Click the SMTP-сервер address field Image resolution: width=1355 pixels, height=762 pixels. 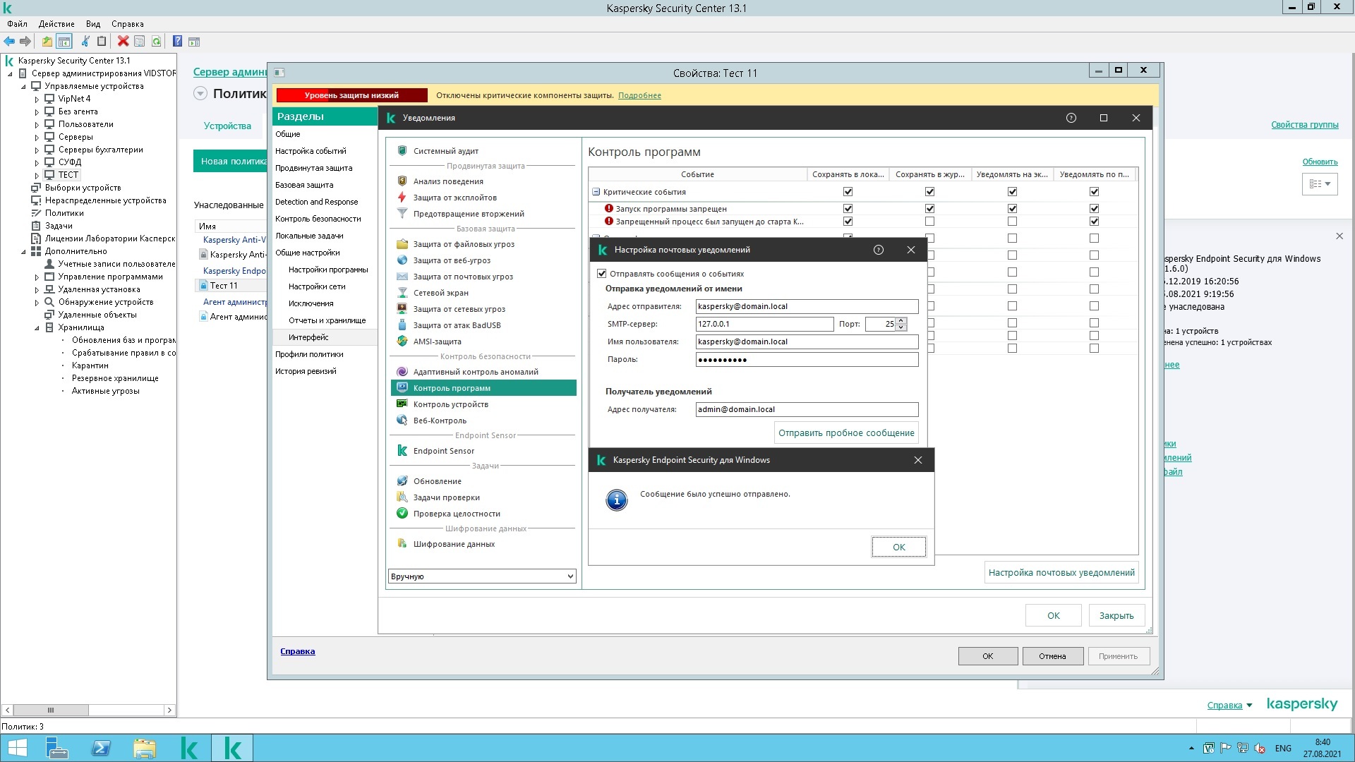764,324
